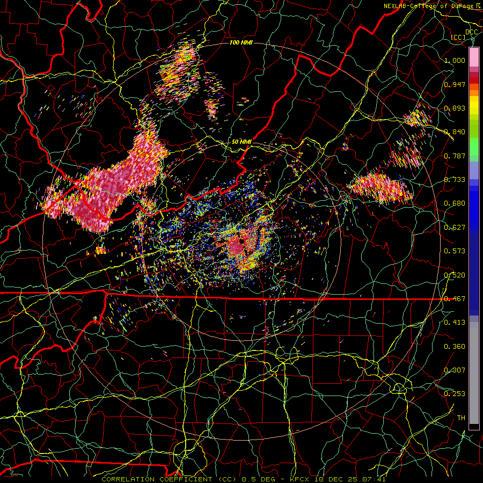The height and width of the screenshot is (483, 483).
Task: Click the 0.787 value on the color scale
Action: [455, 156]
